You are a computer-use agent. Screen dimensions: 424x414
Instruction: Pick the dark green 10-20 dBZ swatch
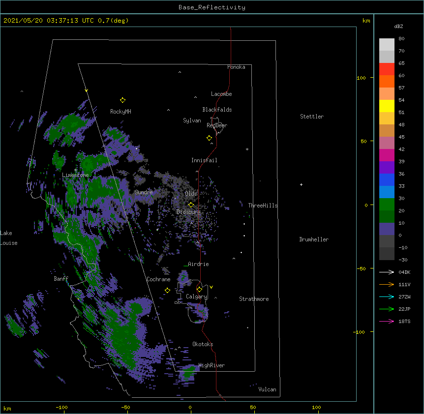[x=387, y=217]
